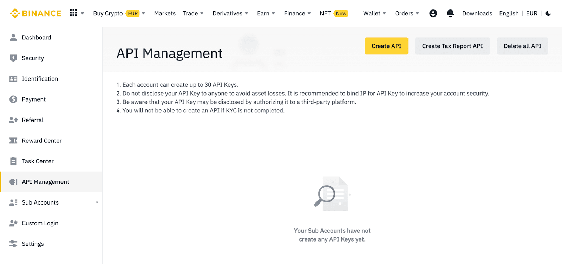Expand the Earn menu arrow
Viewport: 562px width, 264px height.
click(273, 13)
